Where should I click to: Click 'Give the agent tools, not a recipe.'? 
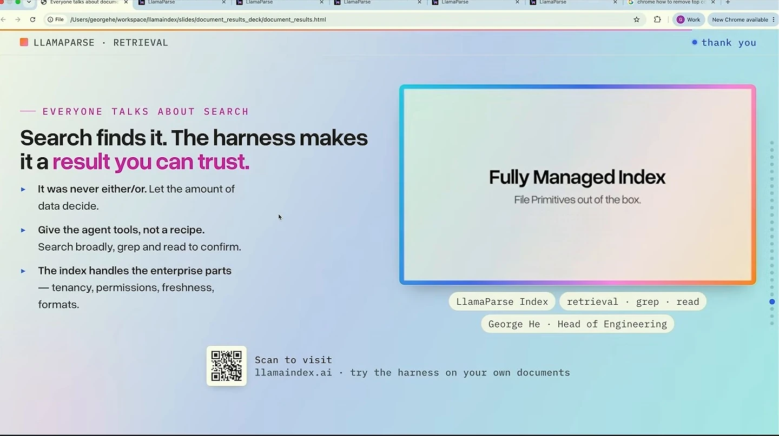click(121, 230)
